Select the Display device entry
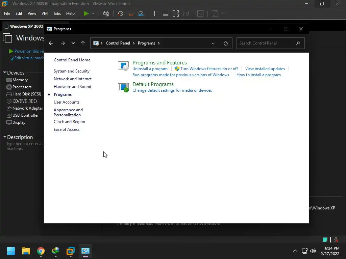This screenshot has width=346, height=259. [16, 122]
